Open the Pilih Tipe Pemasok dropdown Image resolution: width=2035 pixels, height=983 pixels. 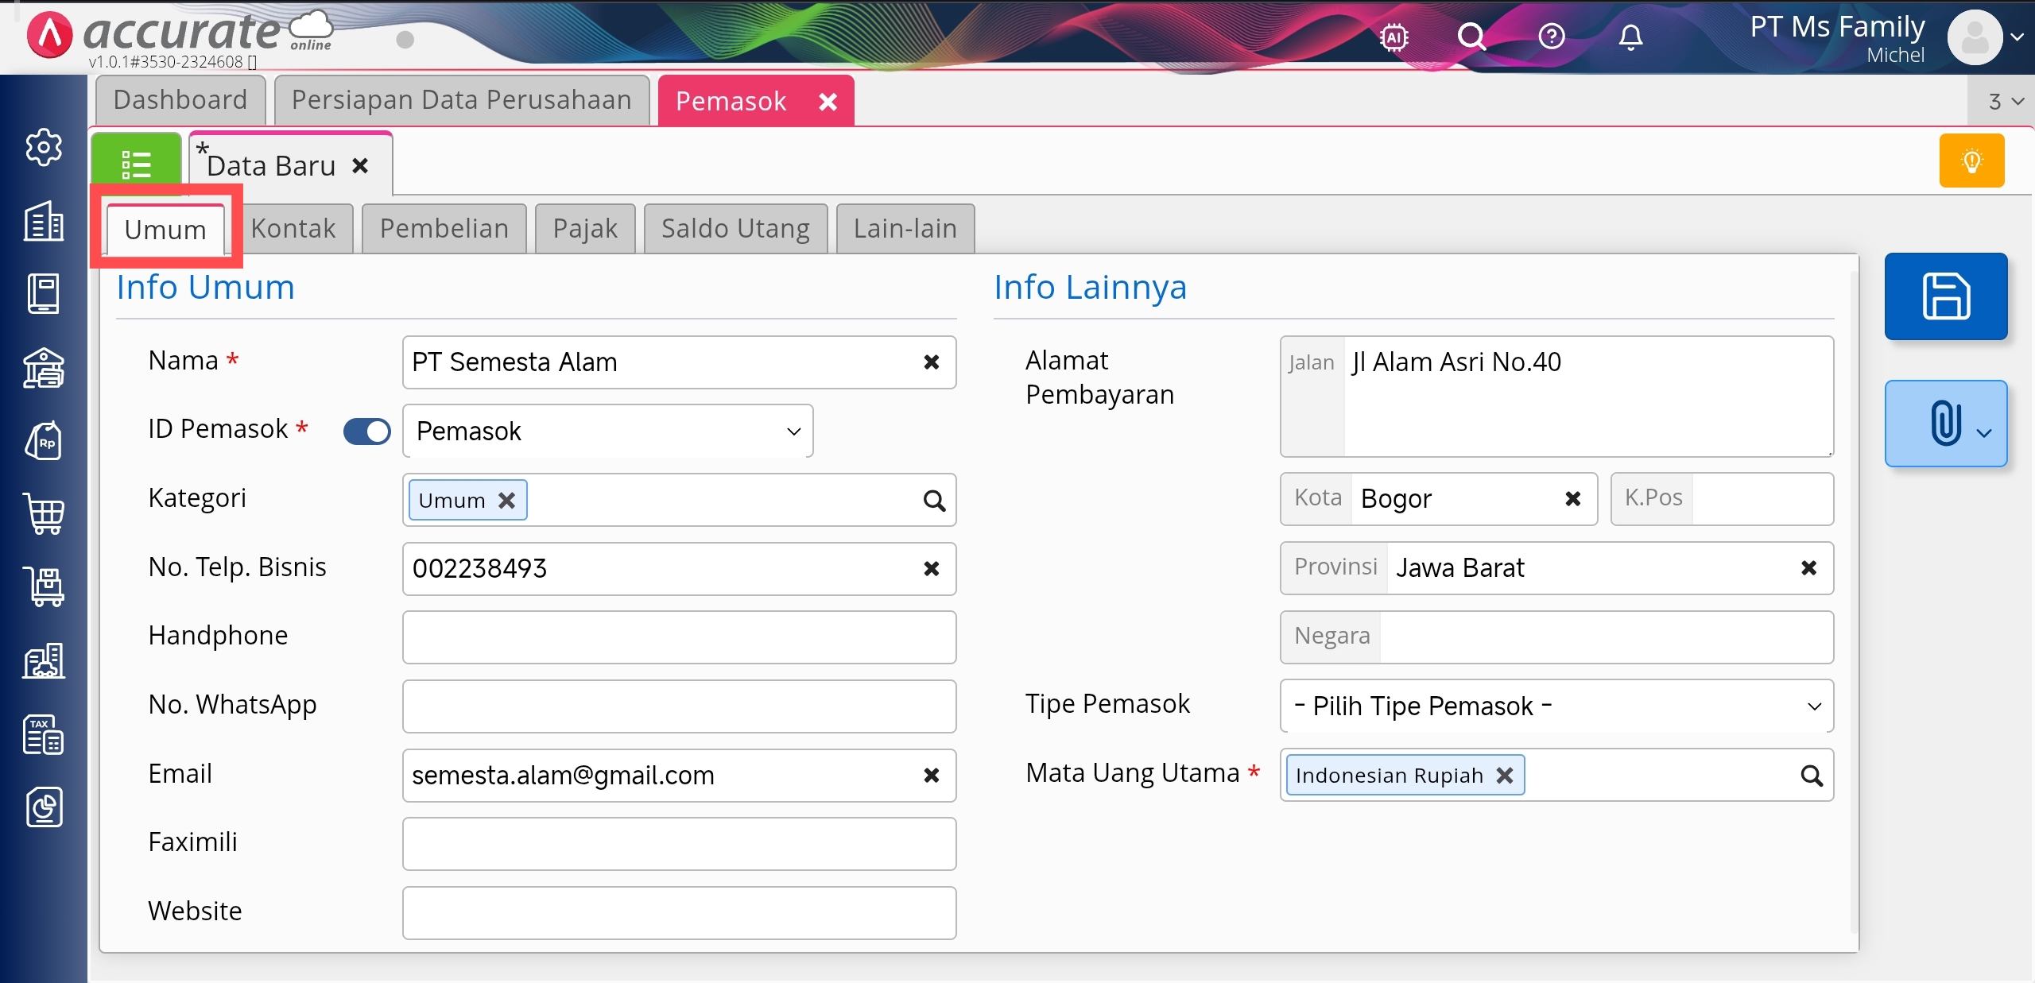tap(1556, 706)
